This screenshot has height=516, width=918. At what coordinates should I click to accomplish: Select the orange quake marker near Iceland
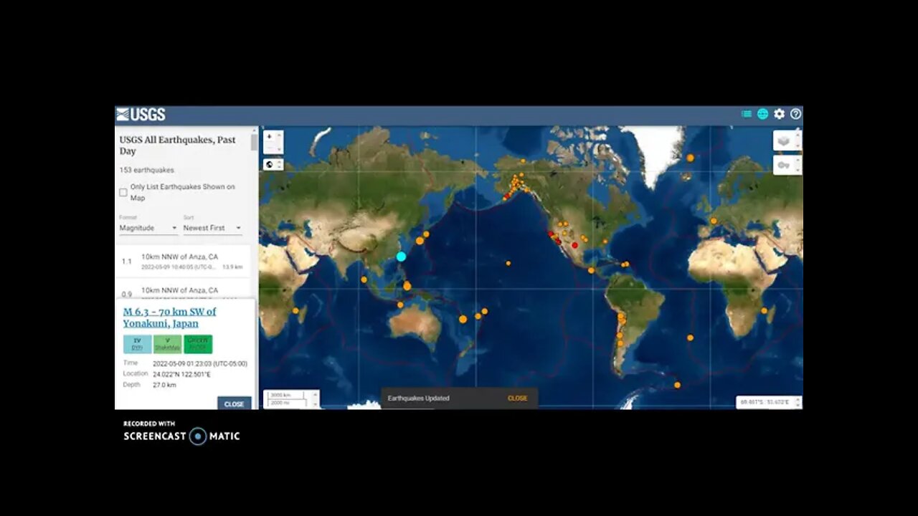pyautogui.click(x=690, y=158)
